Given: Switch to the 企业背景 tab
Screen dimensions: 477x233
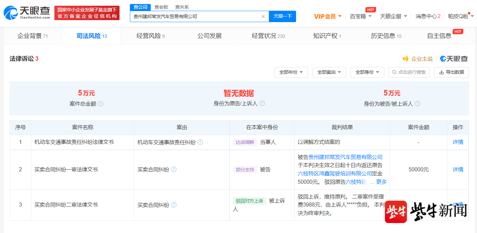Looking at the screenshot, I should point(33,36).
